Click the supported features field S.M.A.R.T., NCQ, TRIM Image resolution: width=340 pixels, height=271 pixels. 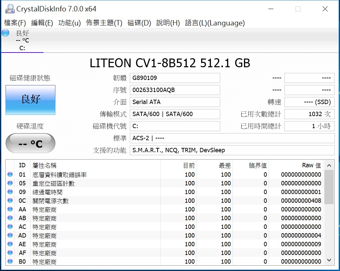point(232,150)
